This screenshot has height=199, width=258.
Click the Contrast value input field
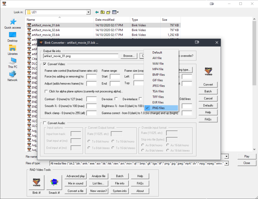(92, 99)
